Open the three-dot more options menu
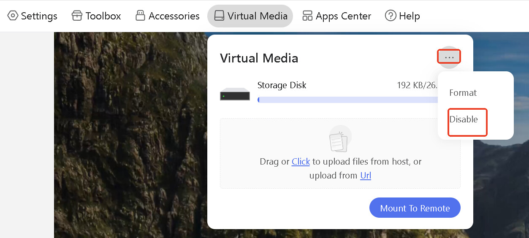The height and width of the screenshot is (238, 529). (x=449, y=57)
